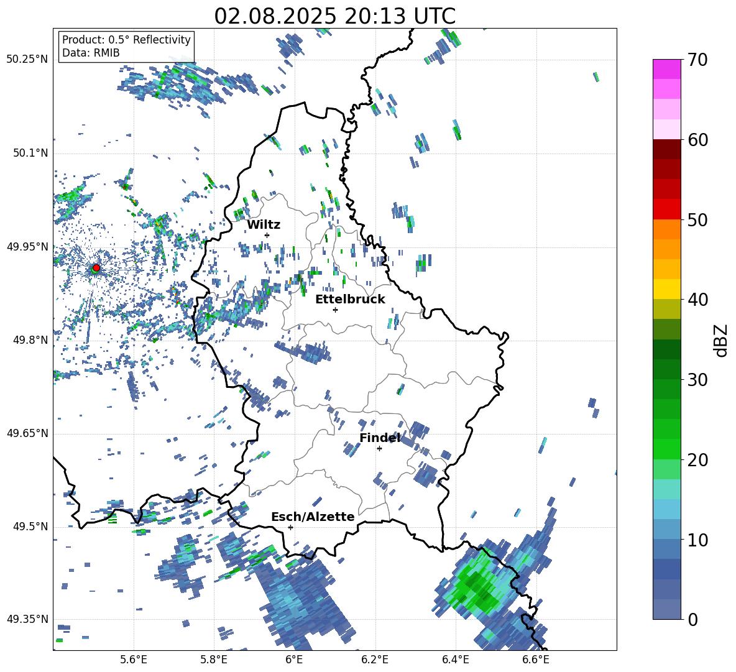Click the 49.95°N latitude tick label
Viewport: 736px width, 672px height.
(x=27, y=247)
